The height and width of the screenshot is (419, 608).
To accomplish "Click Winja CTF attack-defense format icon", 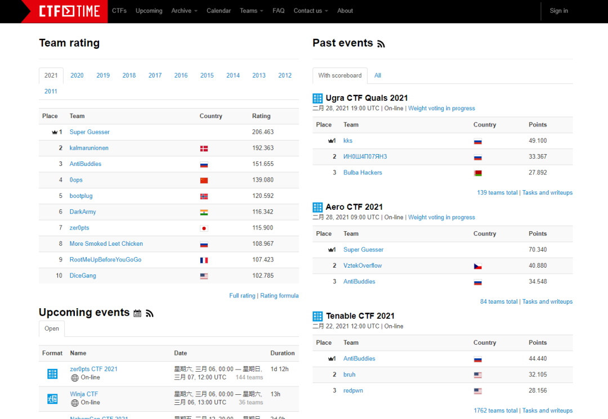I will 52,399.
